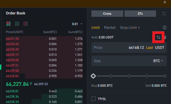Open the Cross margin mode button

[107, 14]
